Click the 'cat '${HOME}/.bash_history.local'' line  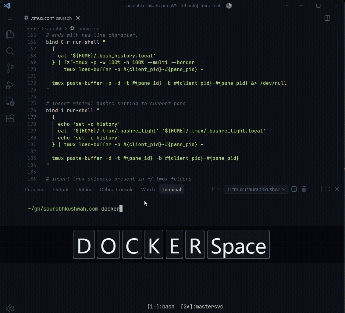107,56
